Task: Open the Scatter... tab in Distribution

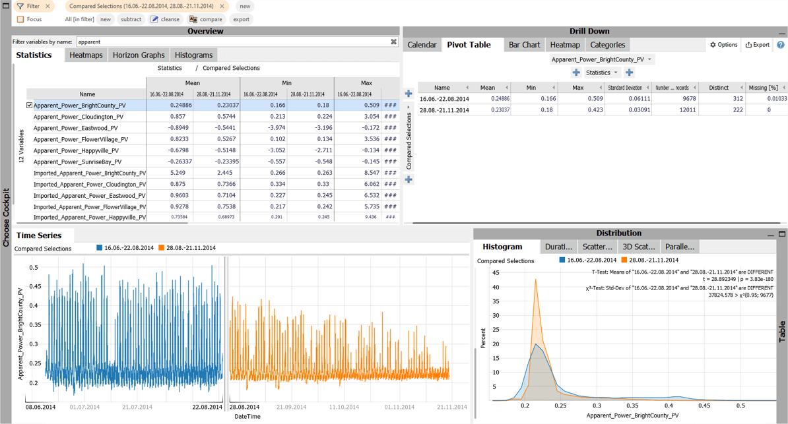Action: pos(597,247)
